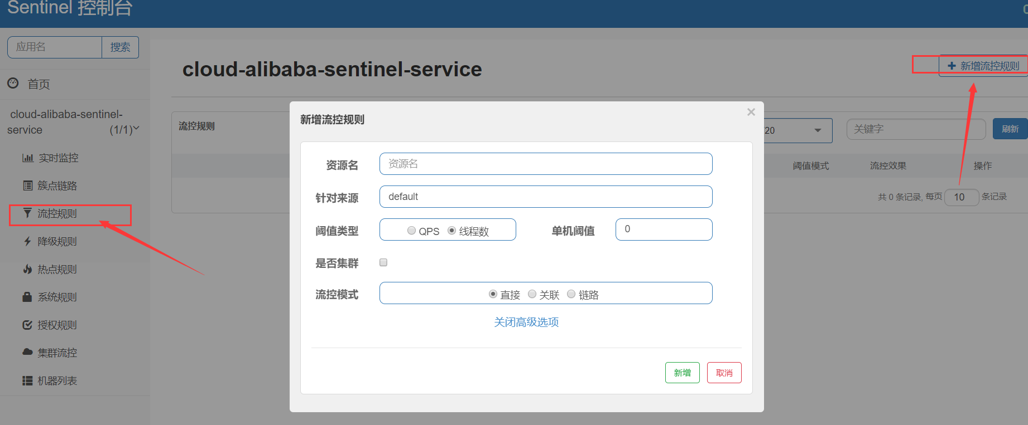The image size is (1028, 425).
Task: Click the flame icon for 热点规则
Action: click(27, 269)
